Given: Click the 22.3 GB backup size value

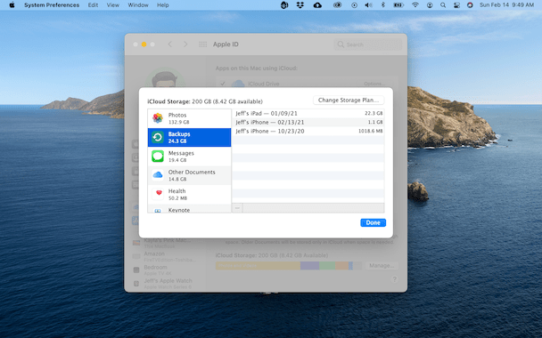Looking at the screenshot, I should [x=374, y=113].
